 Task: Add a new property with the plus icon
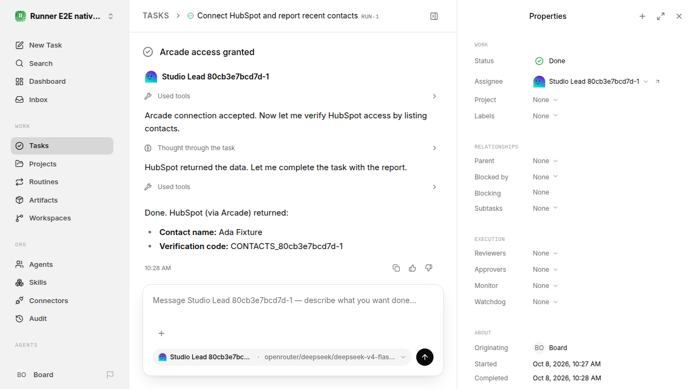[x=642, y=16]
